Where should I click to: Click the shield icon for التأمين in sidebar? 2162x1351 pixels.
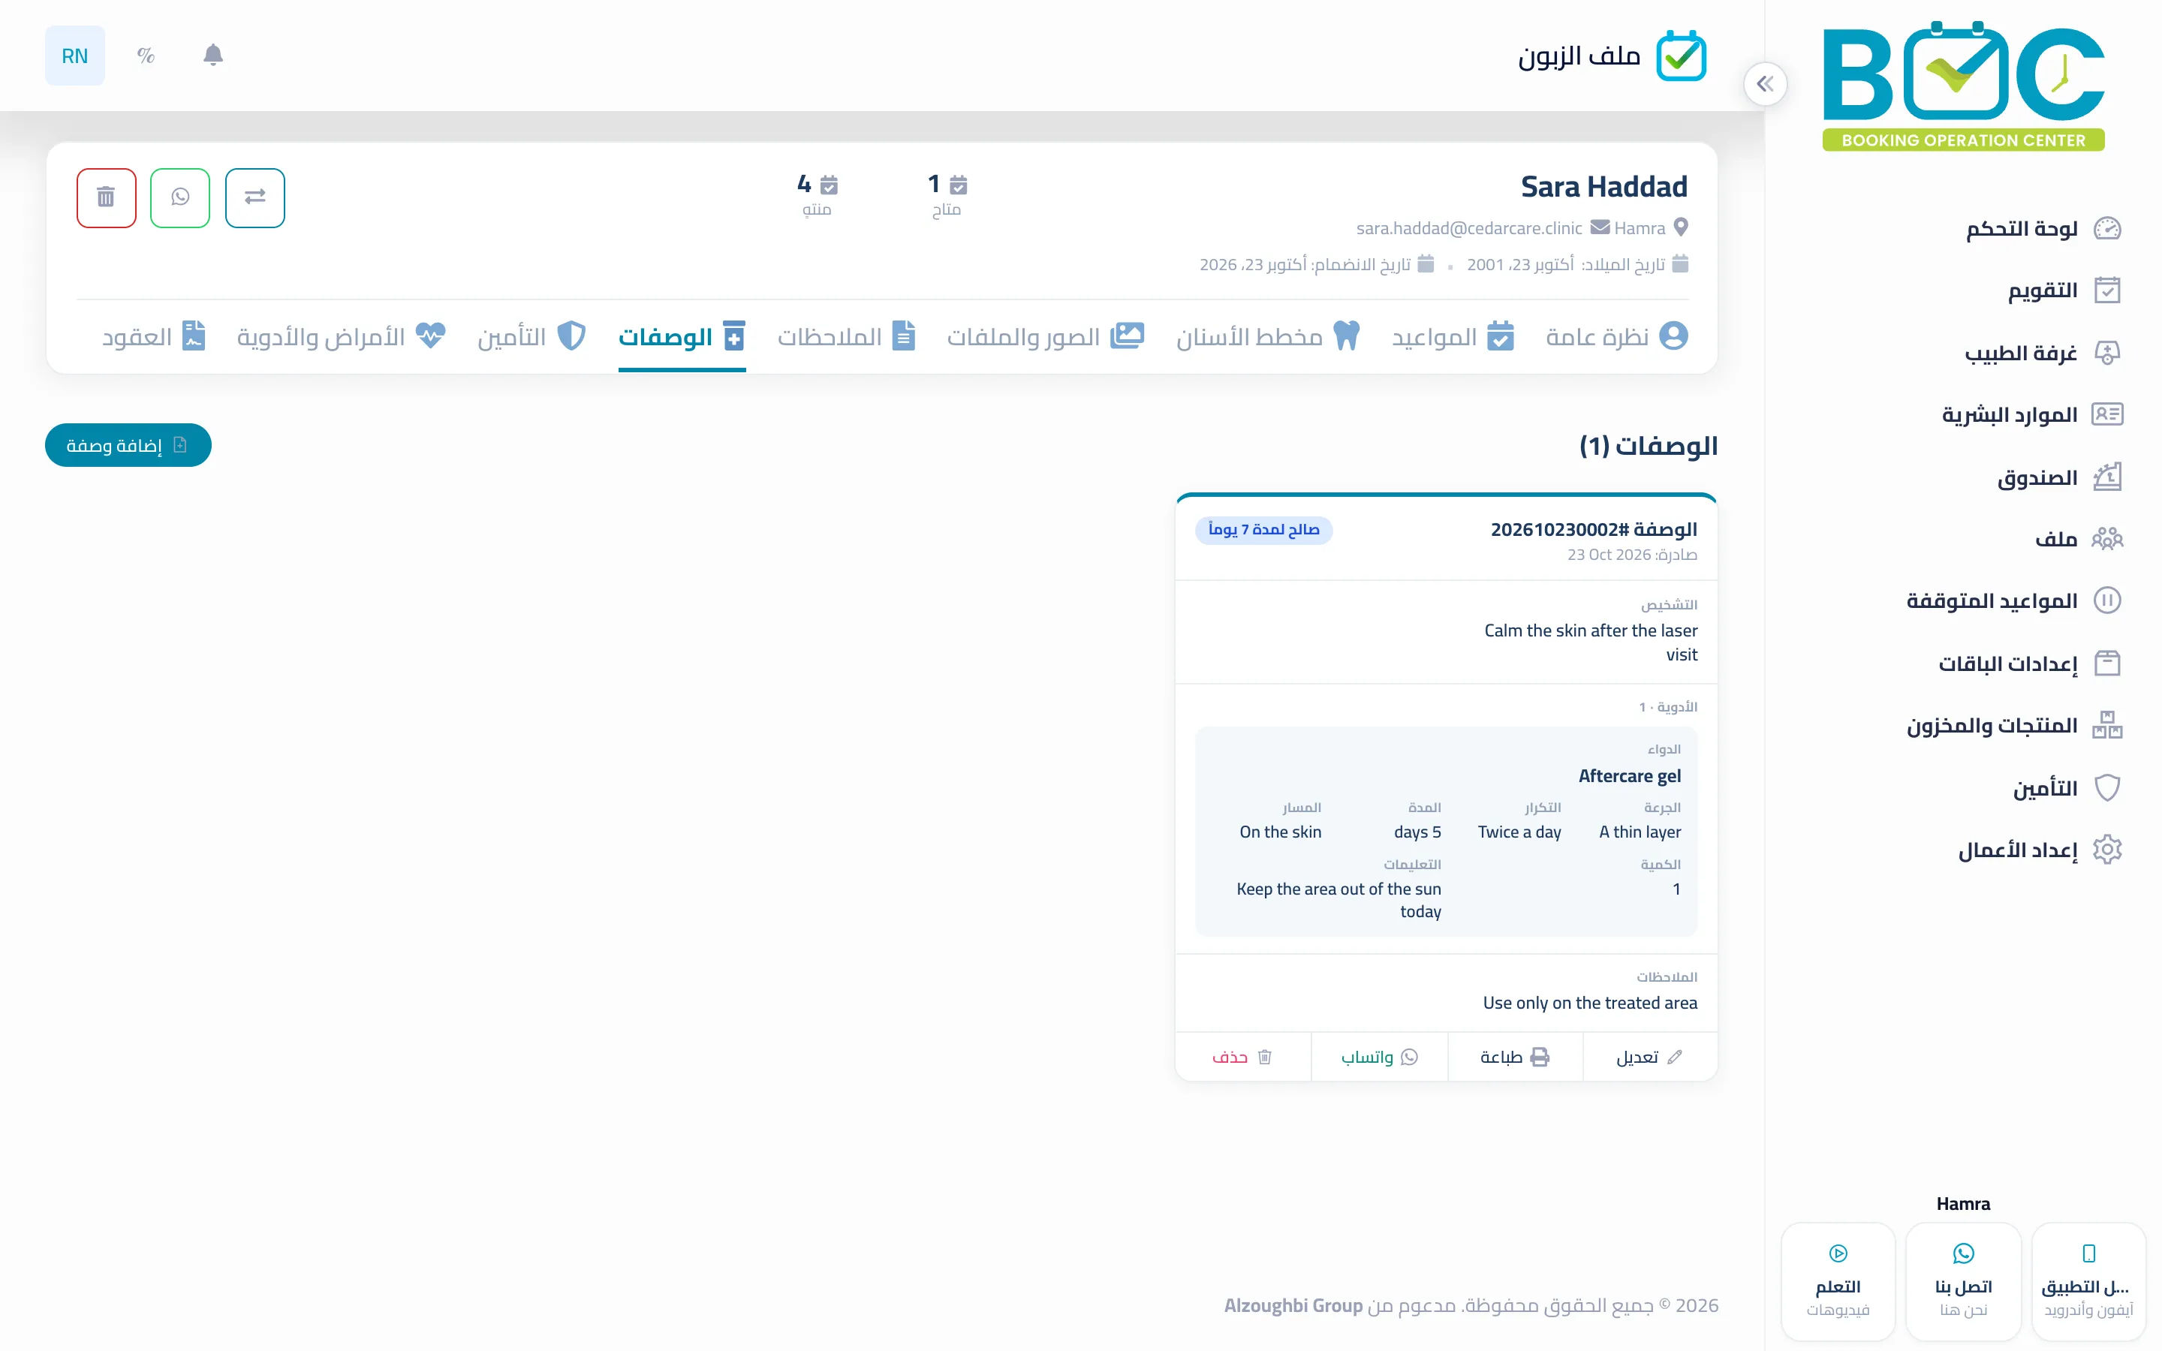2106,787
